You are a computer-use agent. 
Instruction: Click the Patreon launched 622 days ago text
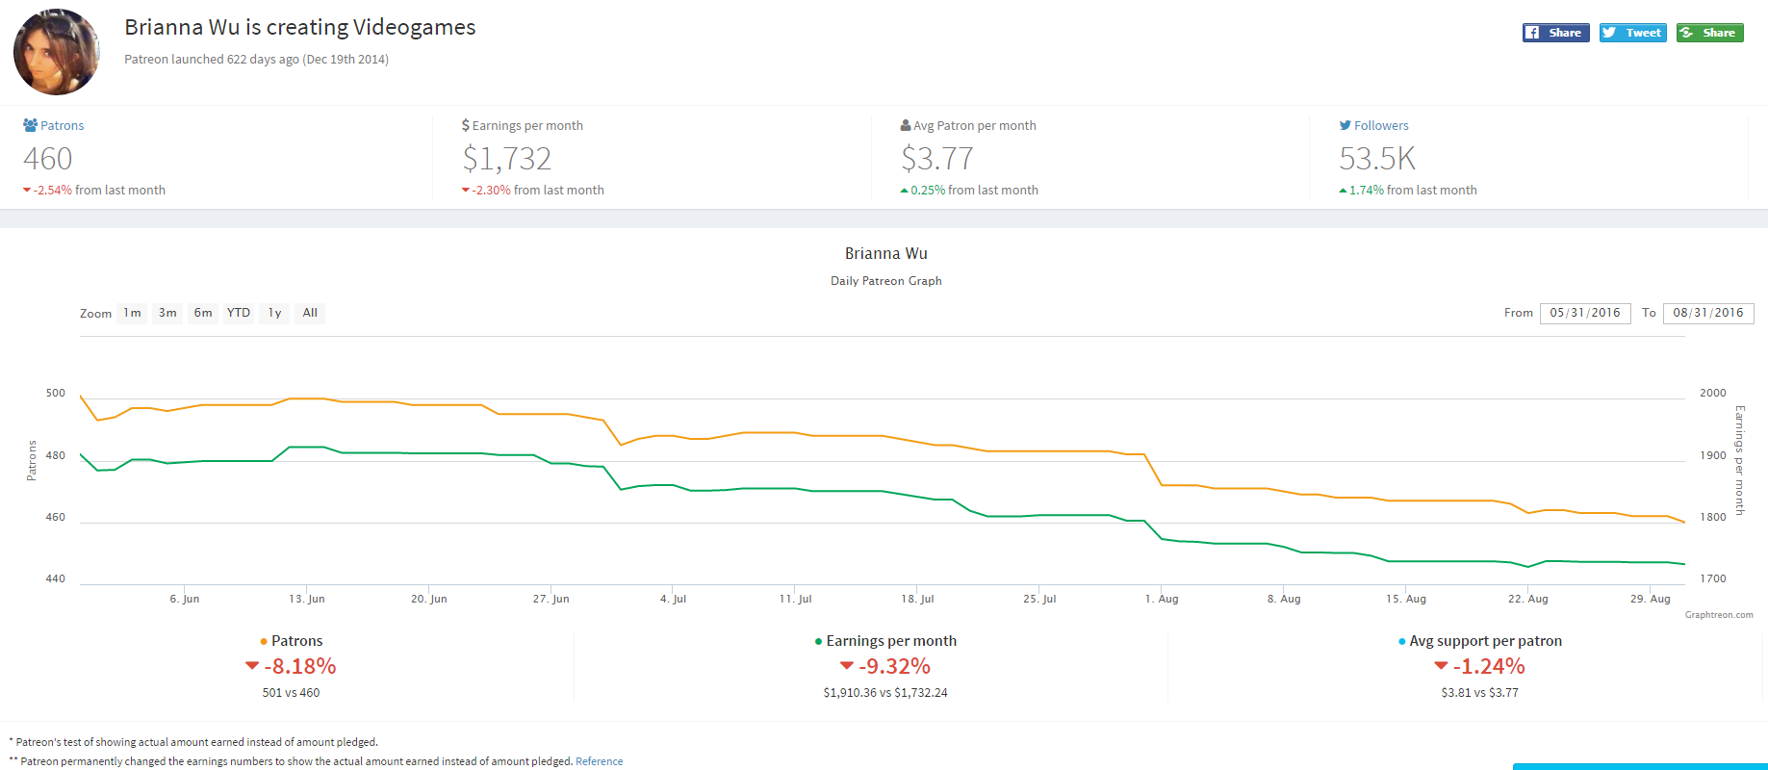(x=256, y=60)
